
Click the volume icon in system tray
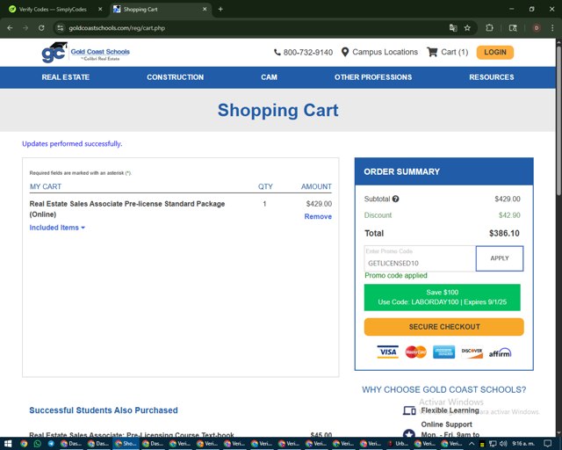click(x=503, y=444)
